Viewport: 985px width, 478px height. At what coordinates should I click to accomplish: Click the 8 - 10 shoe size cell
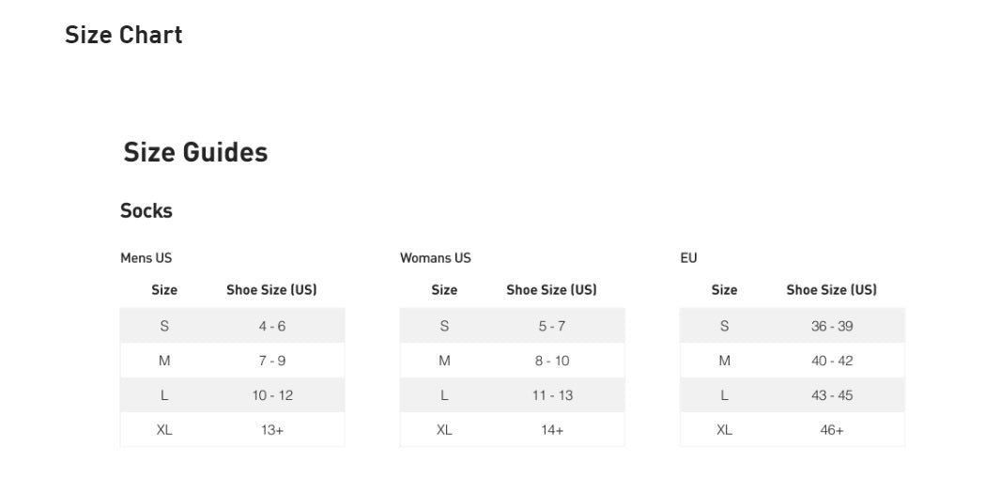coord(552,361)
